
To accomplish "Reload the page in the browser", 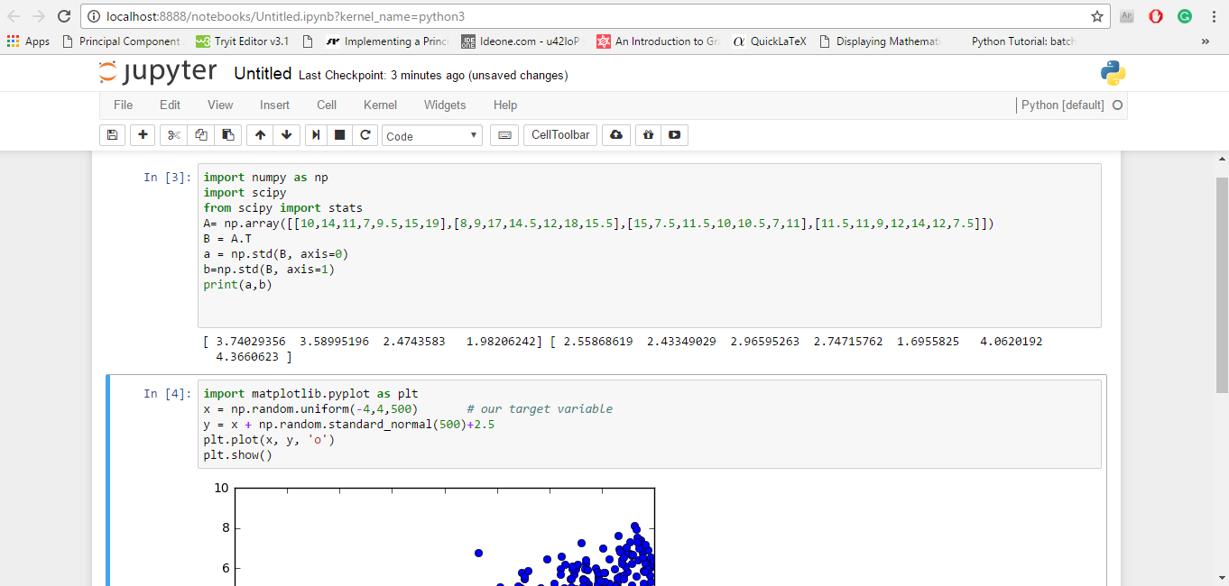I will (x=64, y=16).
